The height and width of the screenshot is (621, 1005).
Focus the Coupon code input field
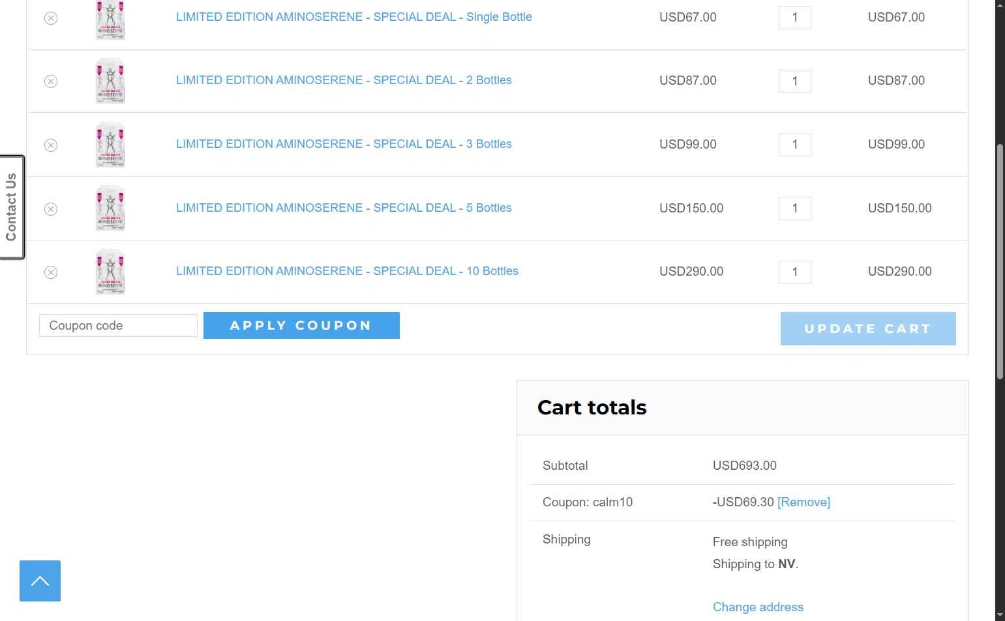(118, 326)
